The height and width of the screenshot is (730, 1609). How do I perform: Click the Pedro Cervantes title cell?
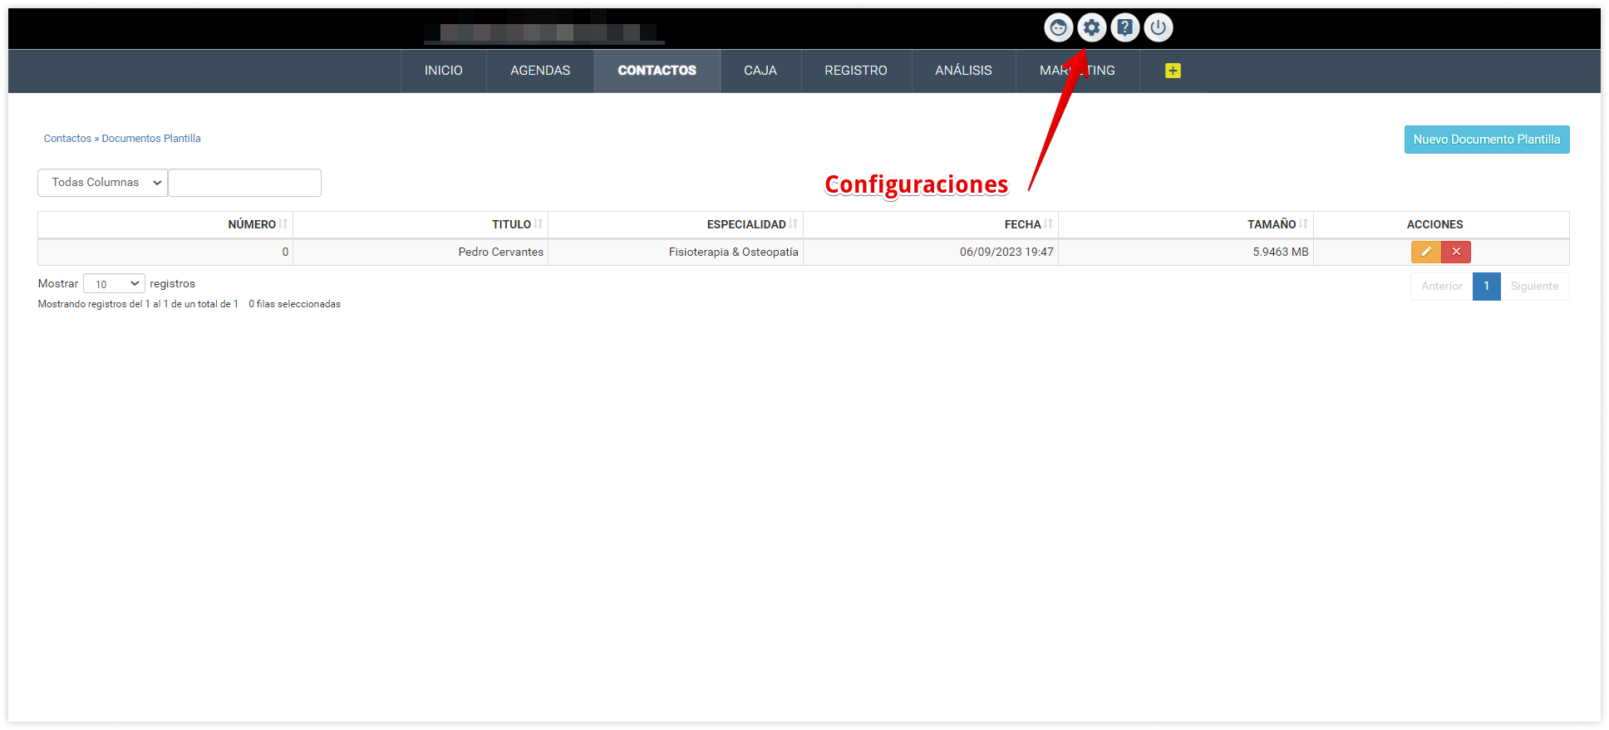(421, 252)
